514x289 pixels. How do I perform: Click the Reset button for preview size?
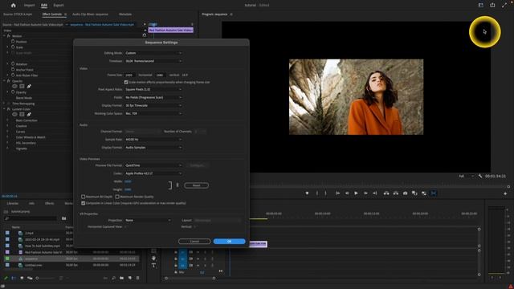pos(196,185)
